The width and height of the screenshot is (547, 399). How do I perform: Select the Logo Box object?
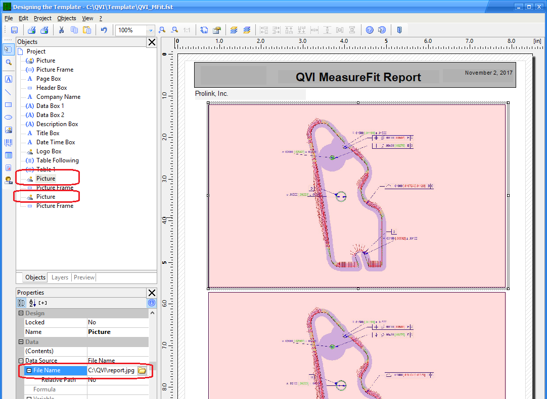49,151
